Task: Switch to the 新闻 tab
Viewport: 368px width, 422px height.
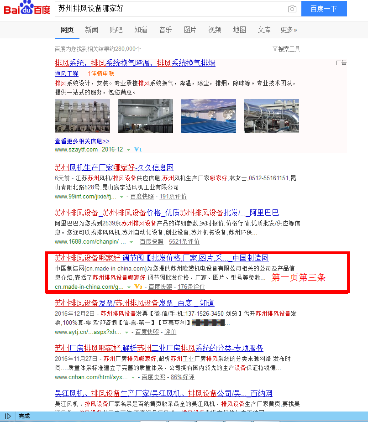Action: pyautogui.click(x=92, y=30)
